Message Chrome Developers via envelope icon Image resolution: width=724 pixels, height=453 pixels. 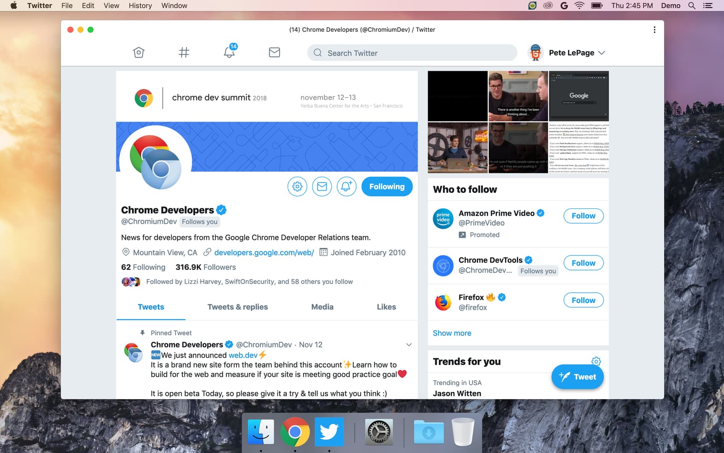tap(322, 186)
